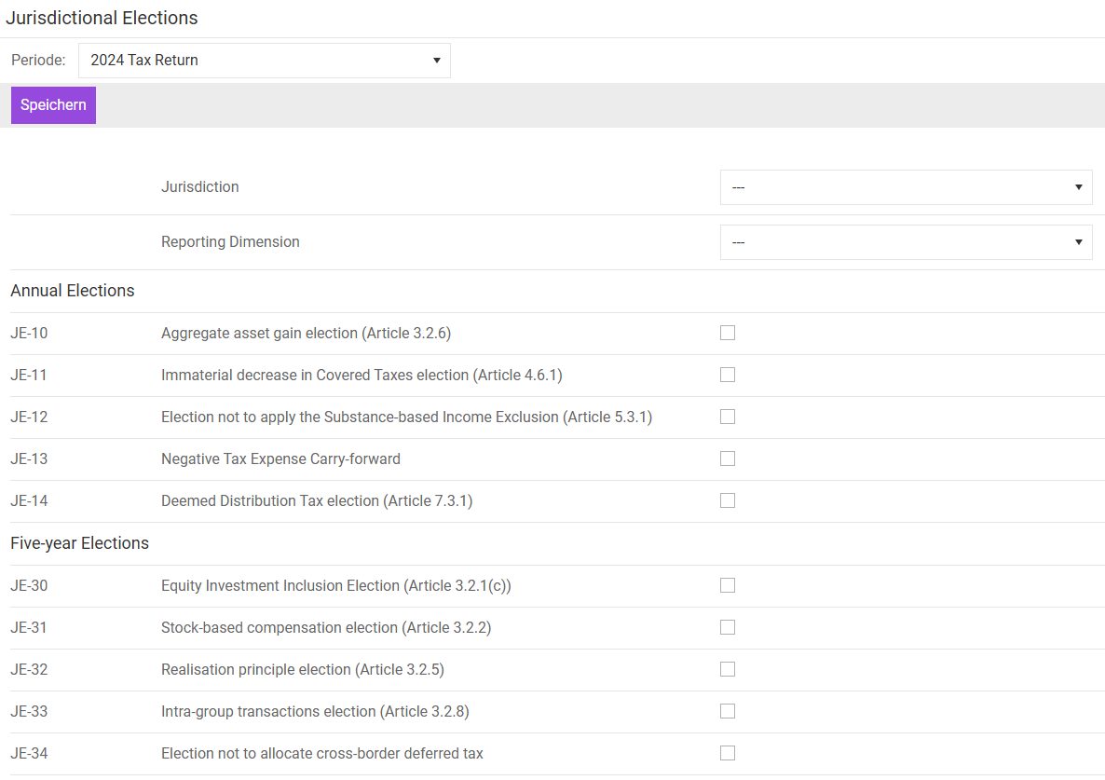Image resolution: width=1105 pixels, height=780 pixels.
Task: Enable Realisation principle election checkbox
Action: coord(728,670)
